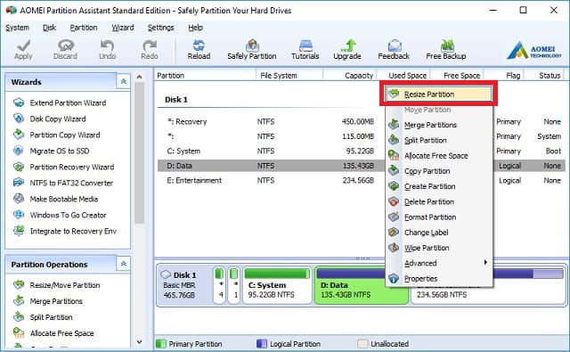Choose Change Label from the context menu
The width and height of the screenshot is (570, 352).
pos(438,233)
